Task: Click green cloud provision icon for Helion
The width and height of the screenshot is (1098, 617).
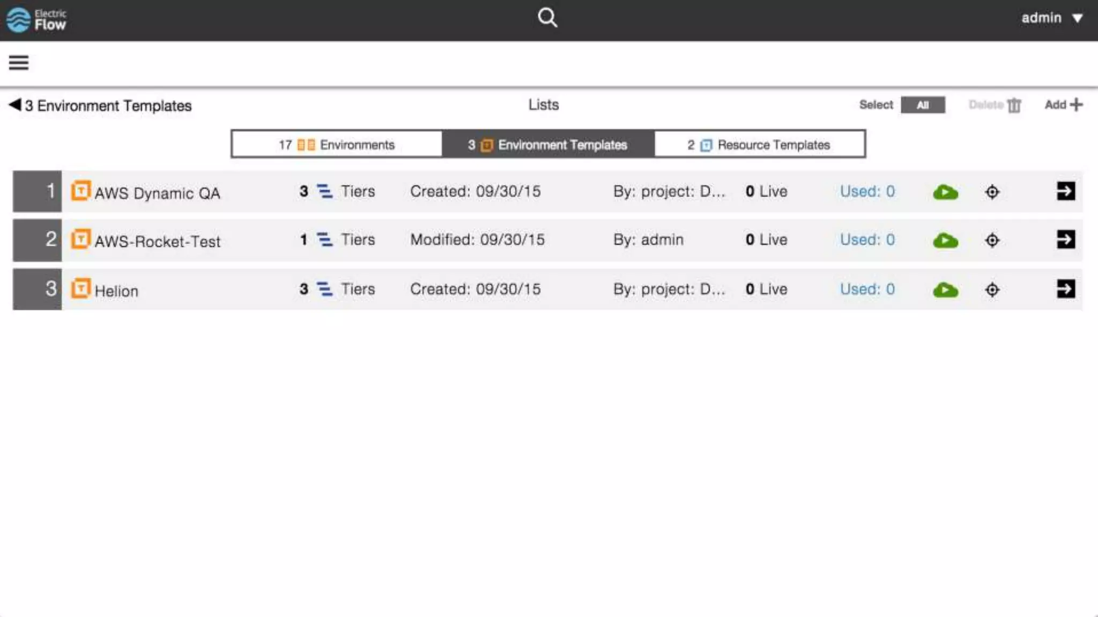Action: click(x=945, y=290)
